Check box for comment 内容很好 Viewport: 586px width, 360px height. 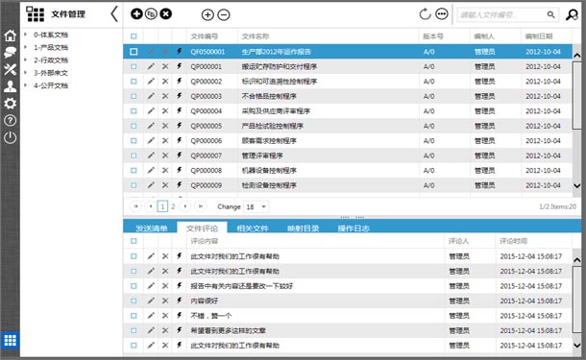click(134, 300)
